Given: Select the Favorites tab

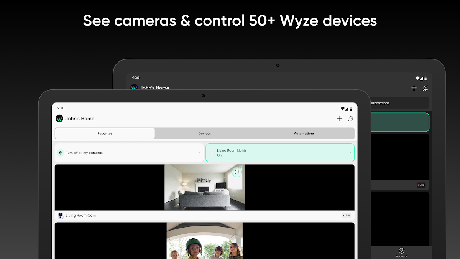Looking at the screenshot, I should point(105,134).
